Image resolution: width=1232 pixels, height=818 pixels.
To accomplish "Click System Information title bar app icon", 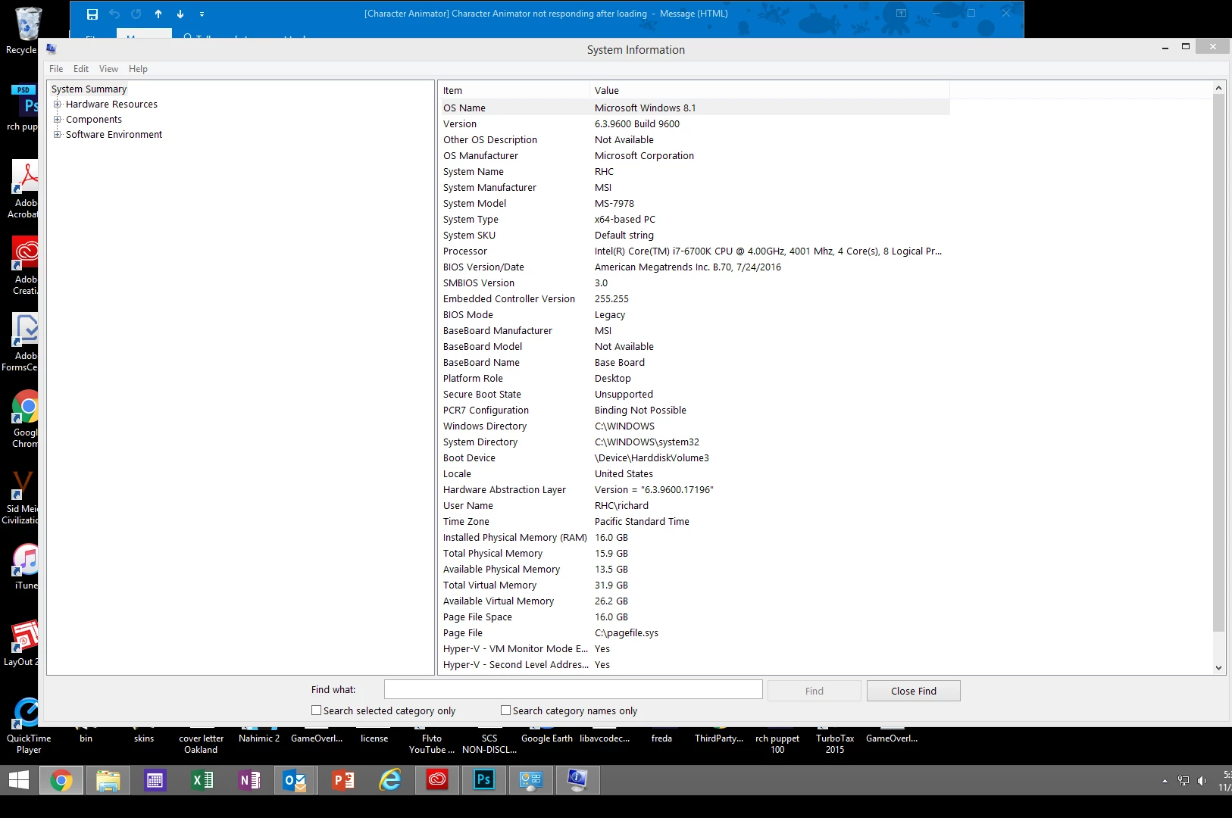I will (52, 49).
